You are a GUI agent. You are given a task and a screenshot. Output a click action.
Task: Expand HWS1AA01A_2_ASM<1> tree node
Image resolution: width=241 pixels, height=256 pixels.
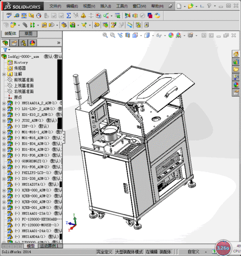coord(4,103)
